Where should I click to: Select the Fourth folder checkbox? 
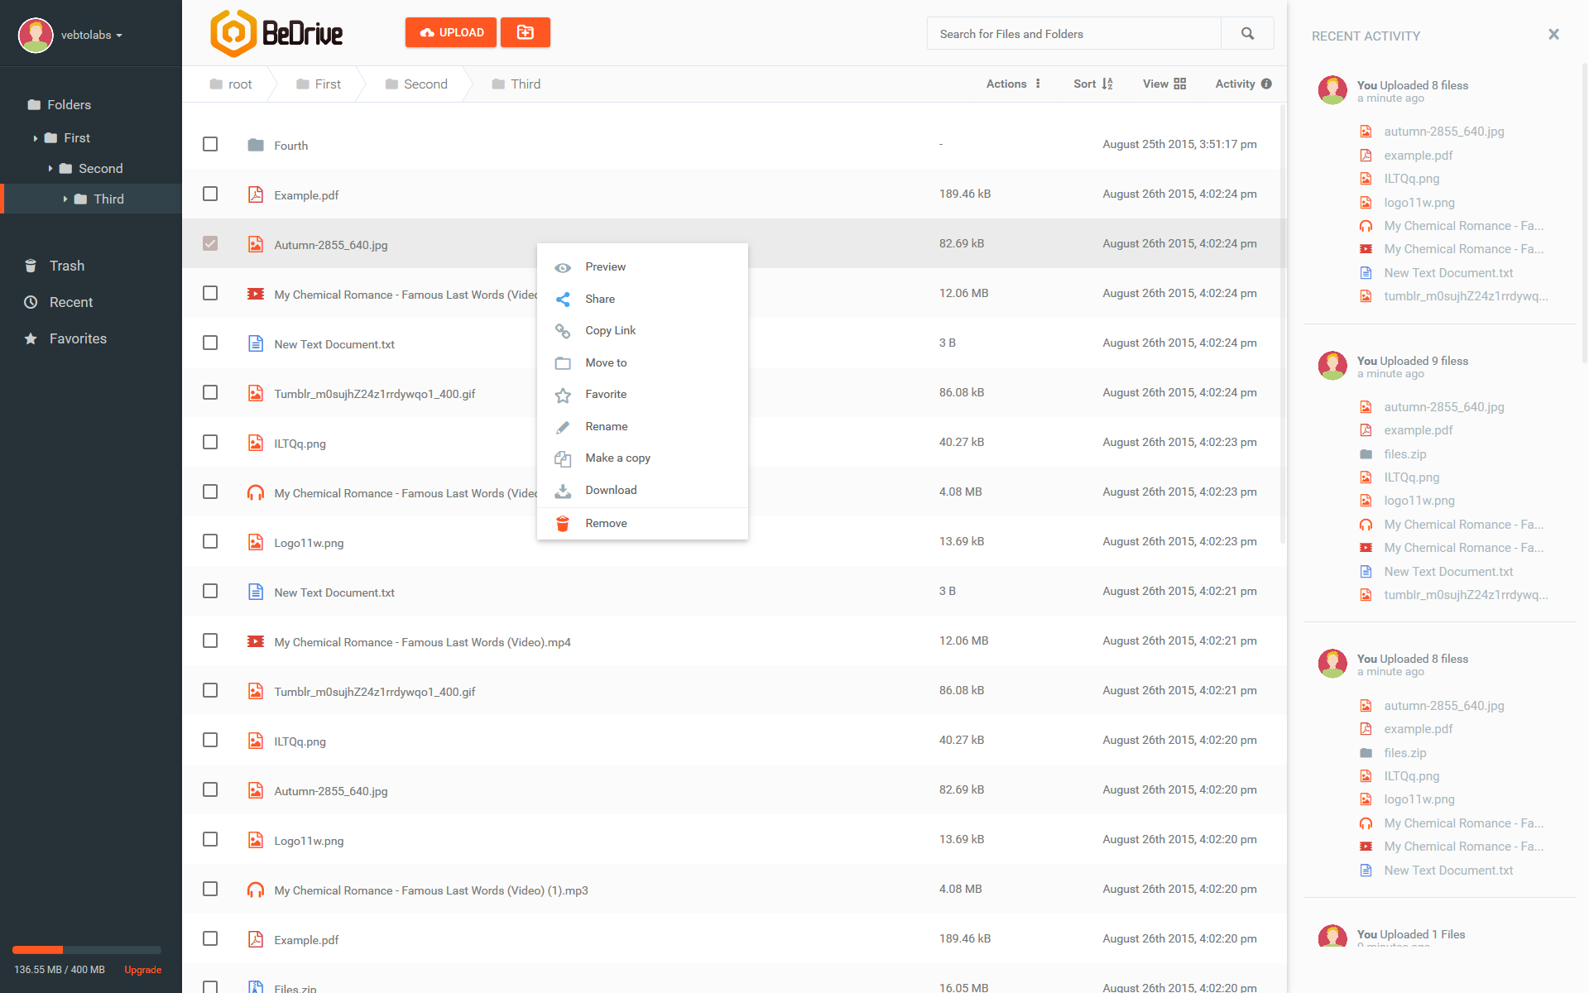click(x=210, y=144)
